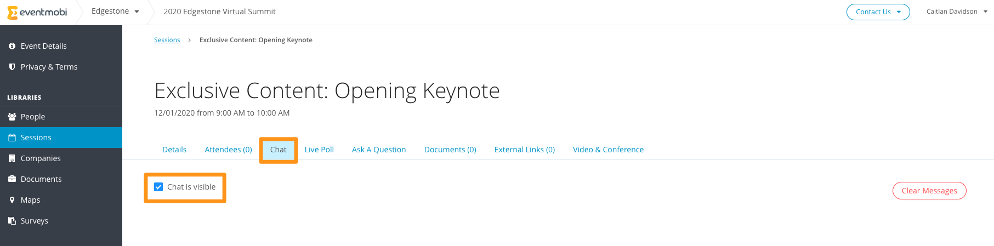Click the Clear Messages button
This screenshot has width=994, height=246.
[x=929, y=191]
